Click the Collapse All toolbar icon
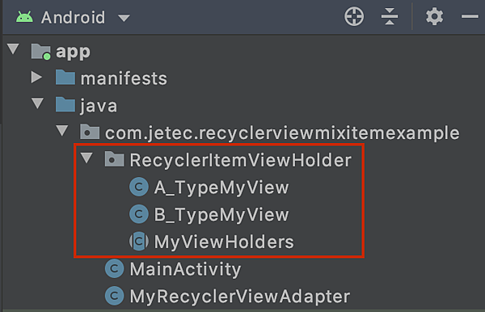This screenshot has width=485, height=312. coord(390,16)
